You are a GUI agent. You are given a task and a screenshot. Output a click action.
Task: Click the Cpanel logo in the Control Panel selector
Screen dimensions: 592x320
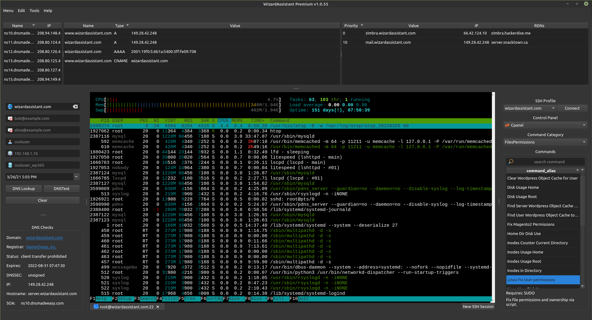point(507,125)
